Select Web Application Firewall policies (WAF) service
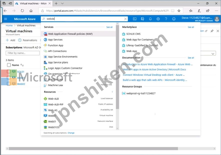The image size is (221, 155). (x=78, y=34)
